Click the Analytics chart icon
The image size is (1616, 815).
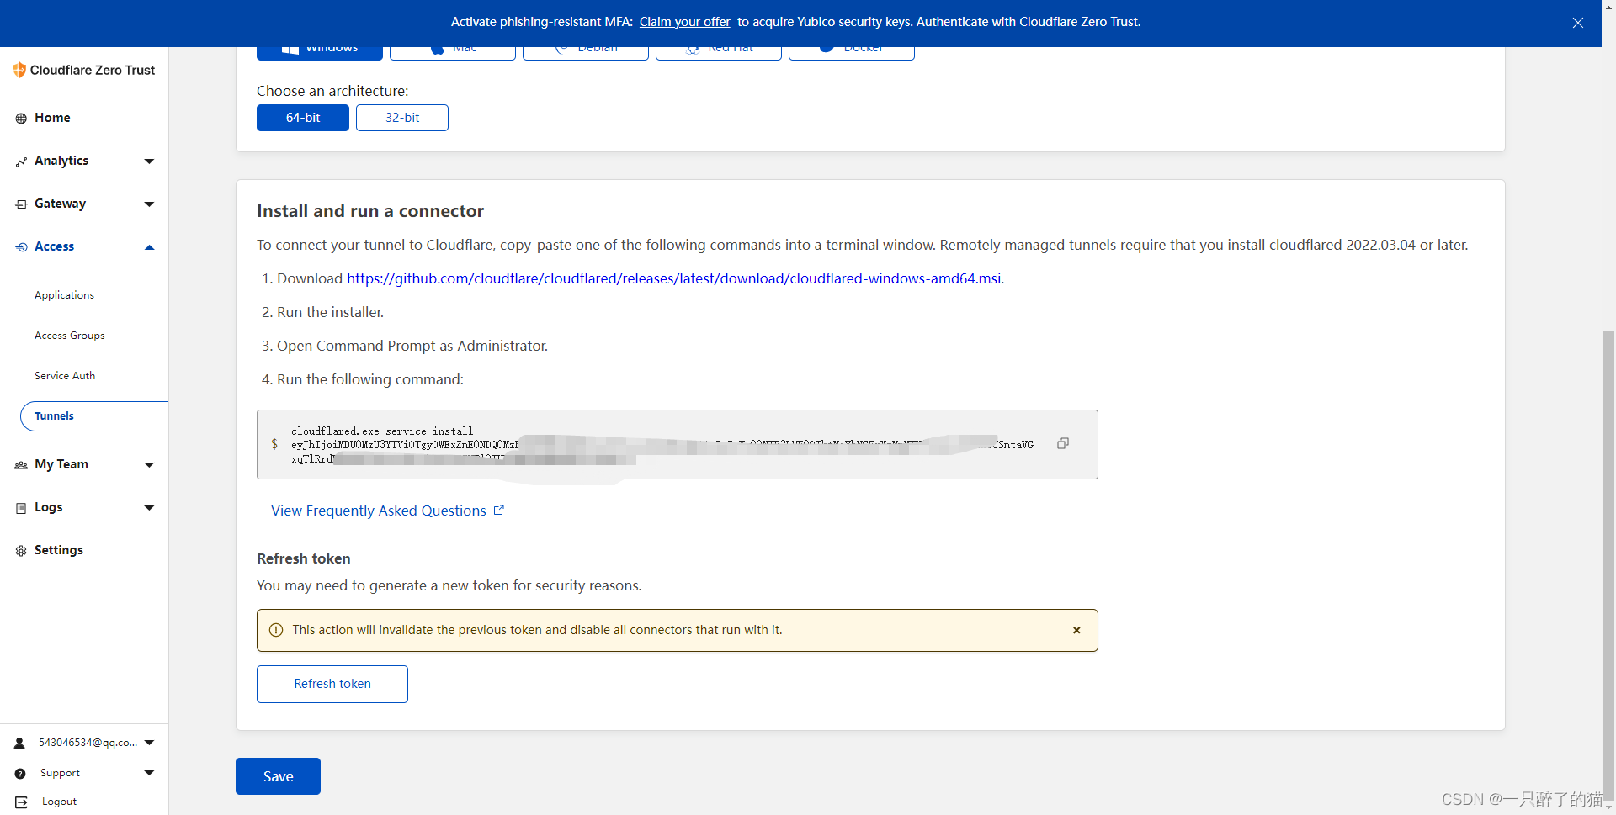[x=21, y=161]
